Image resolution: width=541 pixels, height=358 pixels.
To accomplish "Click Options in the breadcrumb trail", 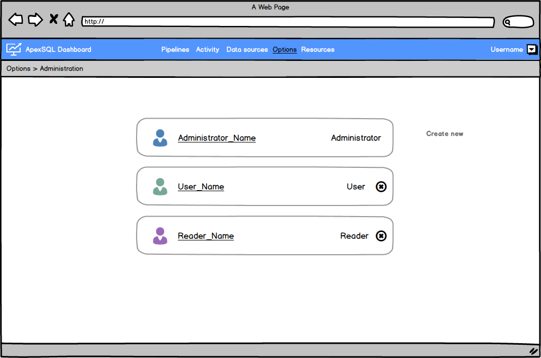I will pyautogui.click(x=19, y=68).
